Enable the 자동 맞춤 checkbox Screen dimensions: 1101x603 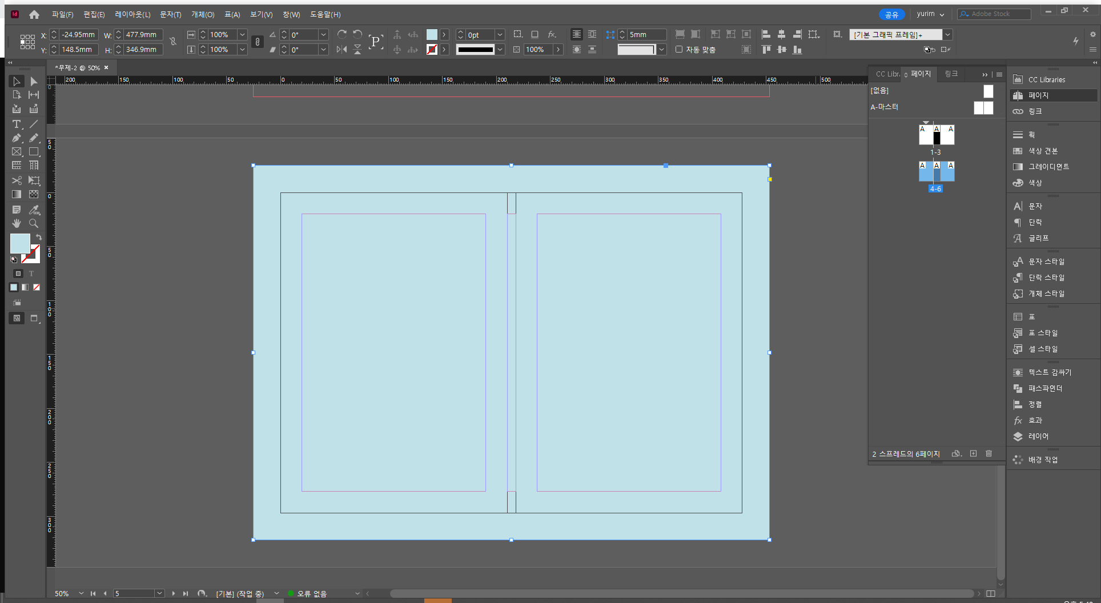tap(679, 50)
